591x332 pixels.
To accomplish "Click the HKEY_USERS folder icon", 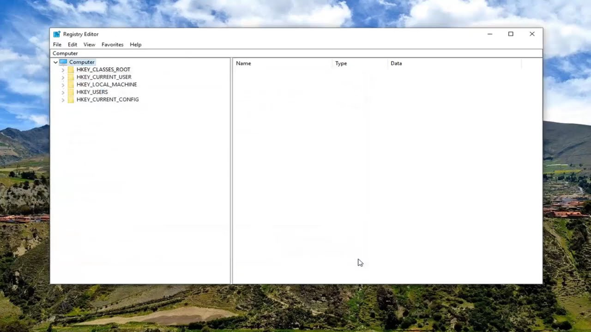I will (x=71, y=92).
